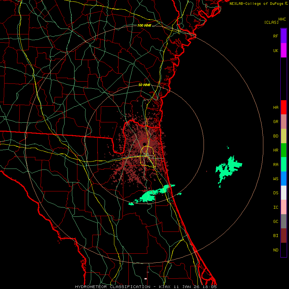Click the RA legend label
289x289 pixels.
(276, 165)
